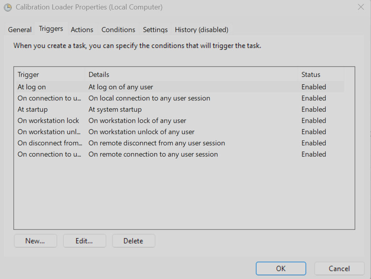Image resolution: width=371 pixels, height=279 pixels.
Task: Select the "On workstation unl..." trigger
Action: click(x=49, y=132)
